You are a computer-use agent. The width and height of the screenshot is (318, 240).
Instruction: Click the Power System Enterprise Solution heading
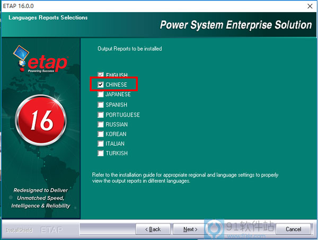(x=235, y=25)
